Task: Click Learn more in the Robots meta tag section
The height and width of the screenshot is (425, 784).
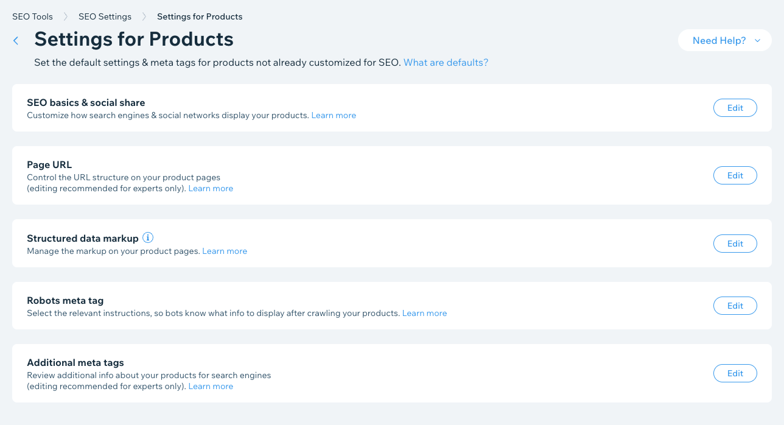Action: point(424,313)
